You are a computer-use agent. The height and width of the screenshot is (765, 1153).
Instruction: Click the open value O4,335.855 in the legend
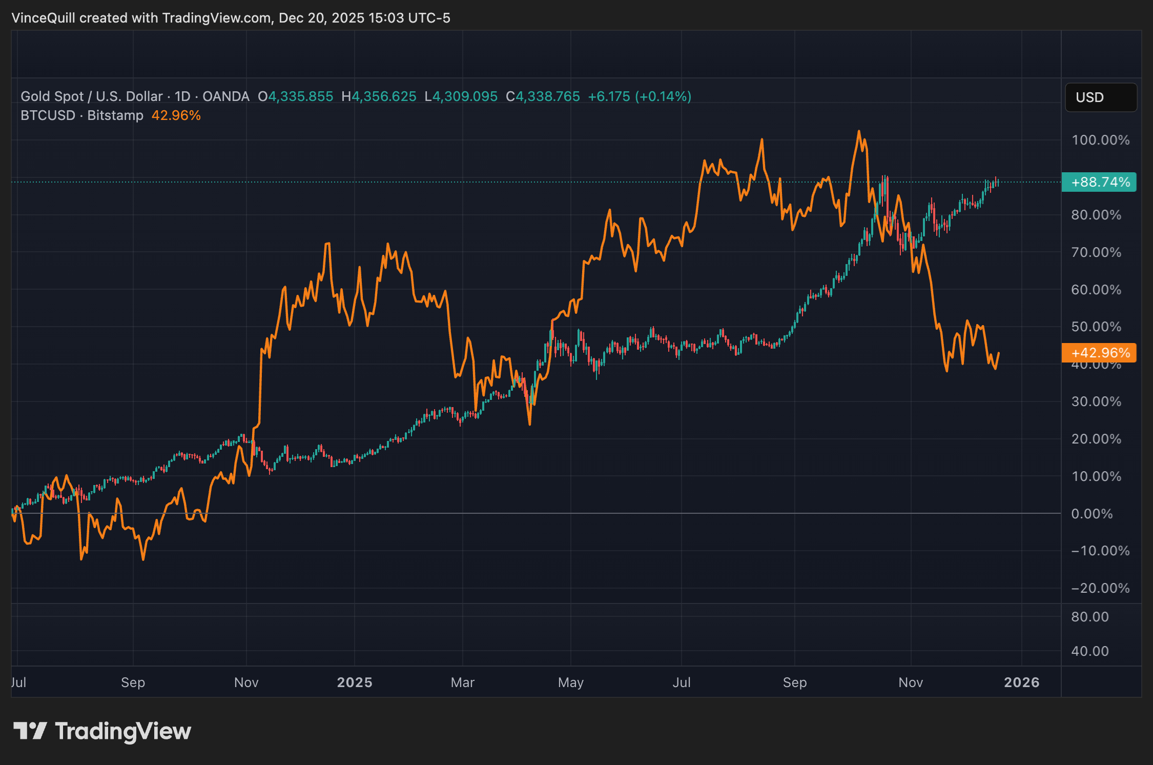click(295, 96)
